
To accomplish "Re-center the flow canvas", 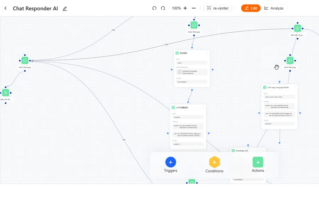I will coord(218,8).
